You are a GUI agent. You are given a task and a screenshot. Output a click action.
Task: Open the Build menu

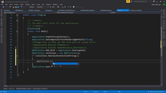pyautogui.click(x=22, y=4)
